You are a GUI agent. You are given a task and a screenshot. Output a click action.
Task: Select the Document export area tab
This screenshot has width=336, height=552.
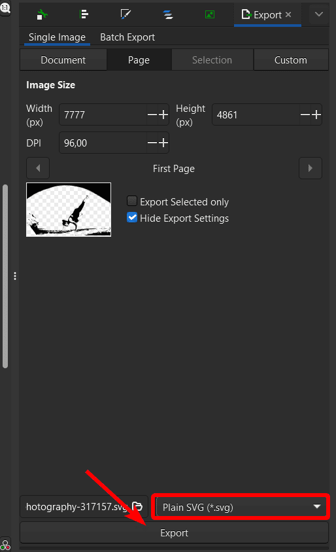click(63, 60)
